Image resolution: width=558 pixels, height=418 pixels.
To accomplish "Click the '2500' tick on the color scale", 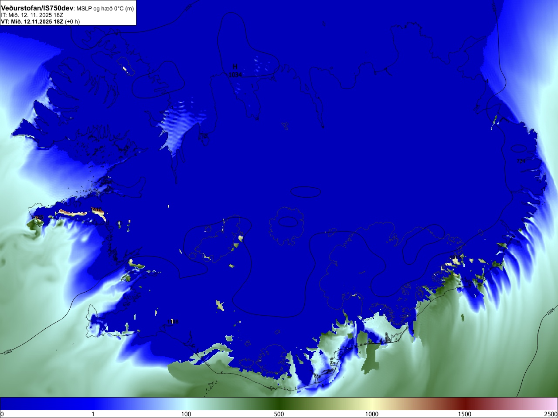I will tap(551, 414).
